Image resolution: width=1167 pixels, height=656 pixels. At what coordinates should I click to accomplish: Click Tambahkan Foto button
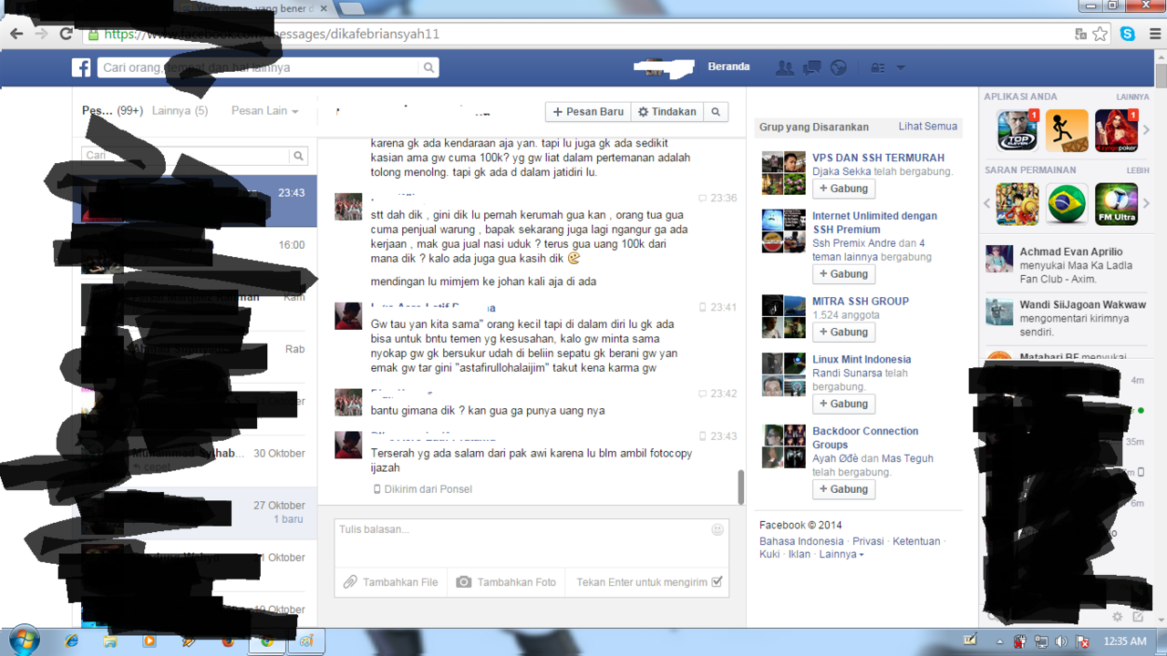click(506, 582)
